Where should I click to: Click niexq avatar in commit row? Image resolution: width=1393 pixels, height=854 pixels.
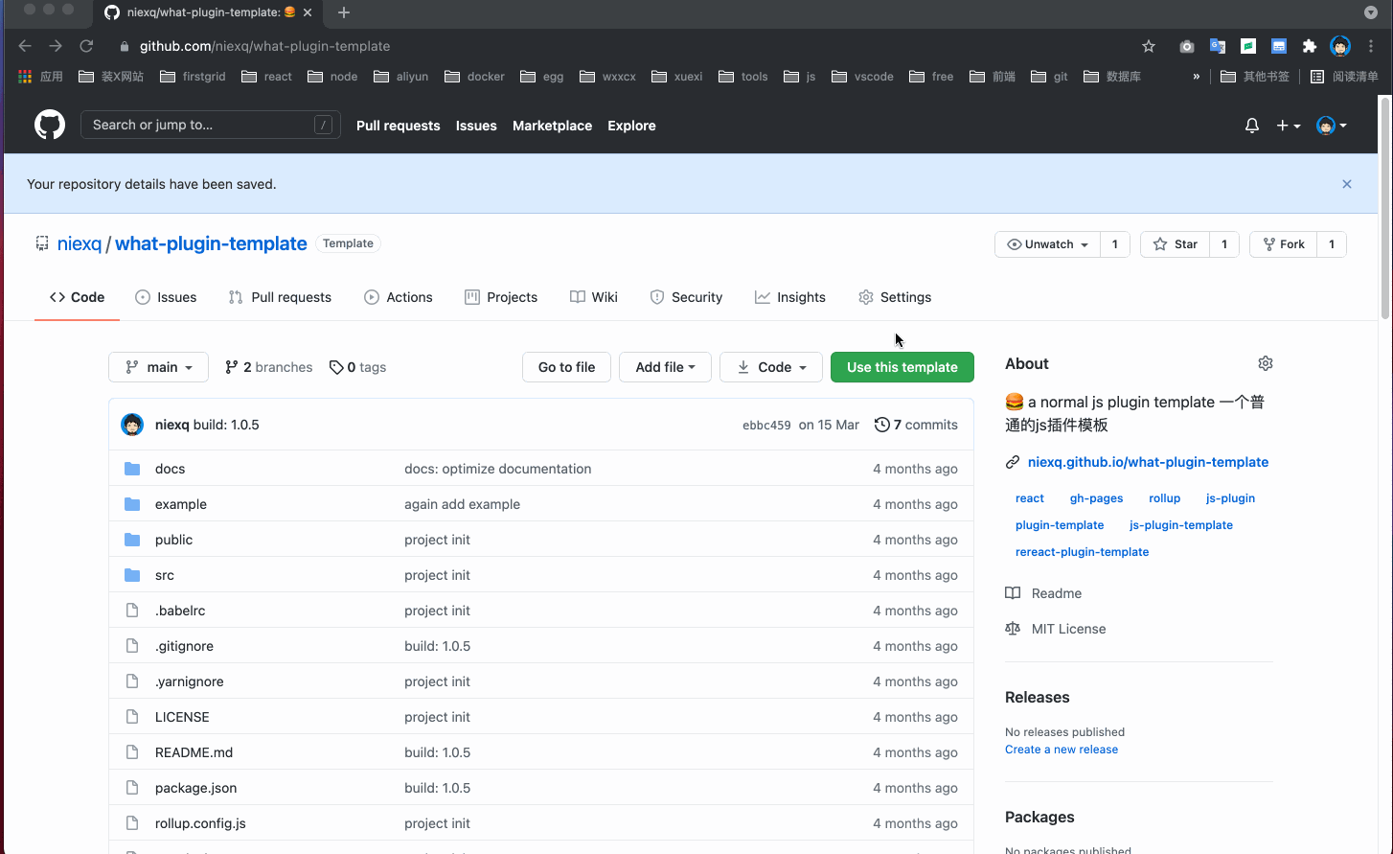tap(132, 425)
